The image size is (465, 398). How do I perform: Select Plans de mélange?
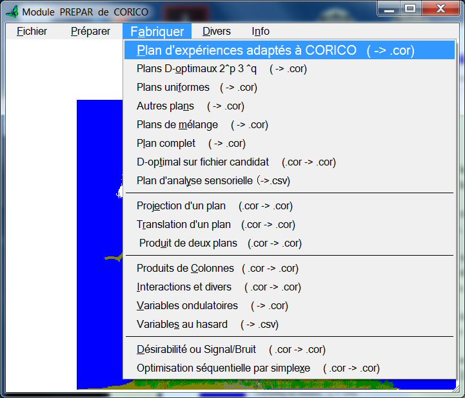pos(290,125)
